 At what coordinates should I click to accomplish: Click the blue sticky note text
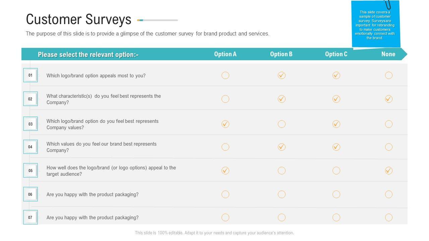point(375,25)
